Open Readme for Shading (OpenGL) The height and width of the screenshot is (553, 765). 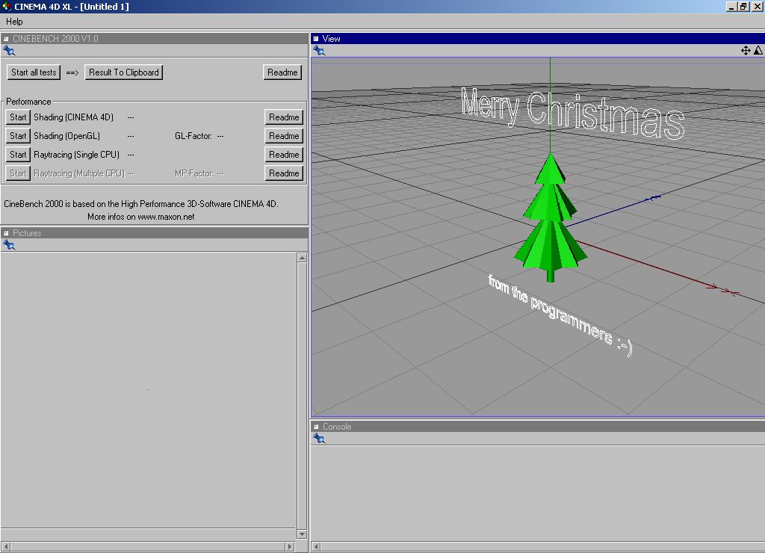(284, 136)
